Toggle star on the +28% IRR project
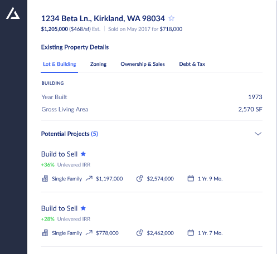 click(x=83, y=208)
